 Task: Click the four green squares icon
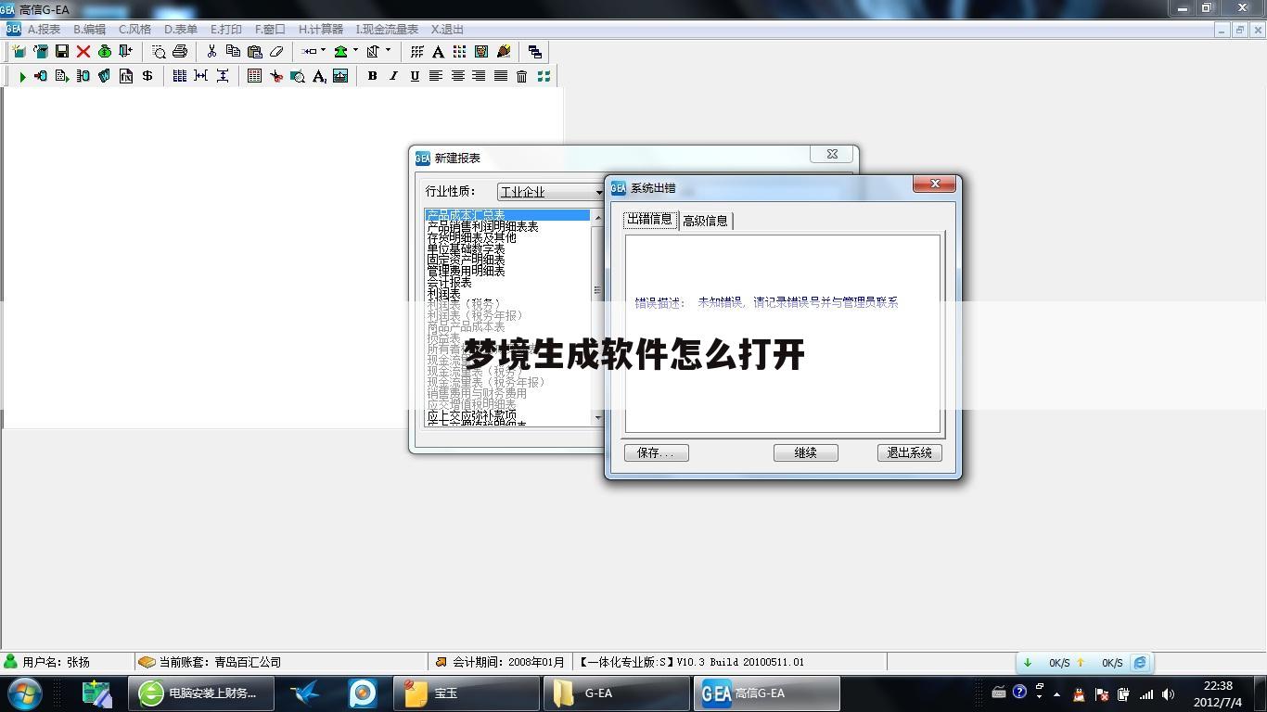544,76
